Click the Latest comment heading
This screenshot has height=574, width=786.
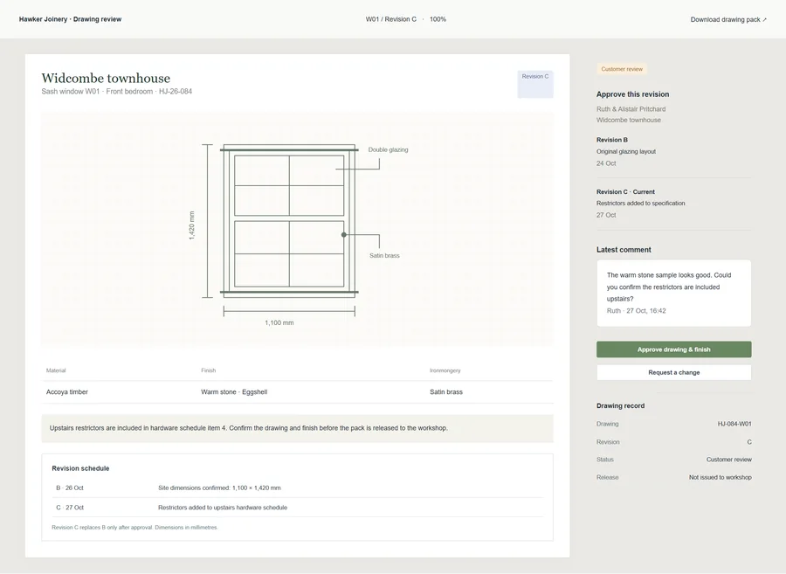[x=624, y=250]
